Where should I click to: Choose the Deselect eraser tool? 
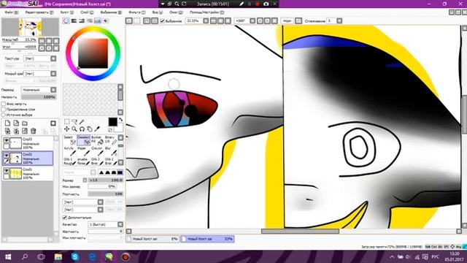pos(83,140)
